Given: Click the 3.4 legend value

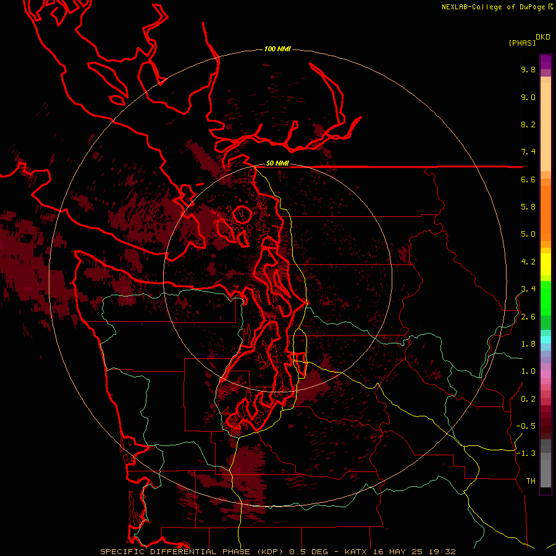Looking at the screenshot, I should (x=528, y=289).
